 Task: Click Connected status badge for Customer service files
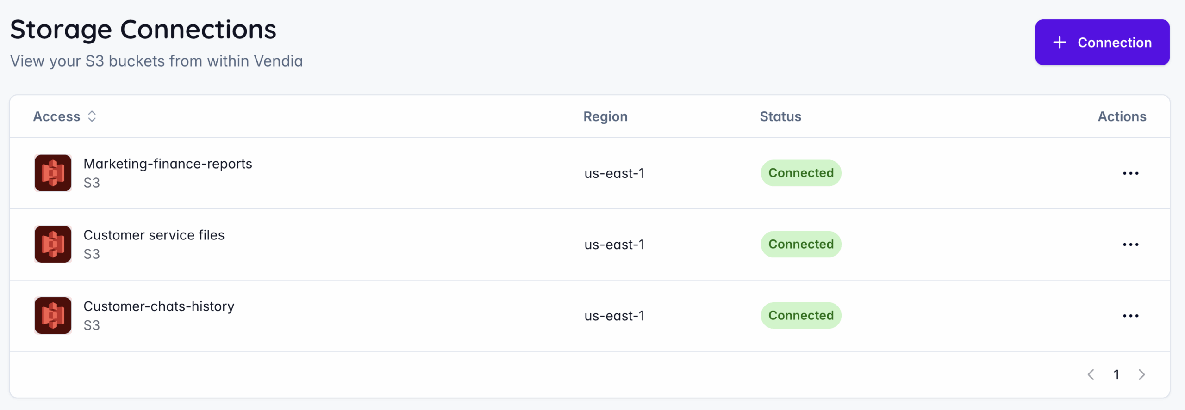point(801,244)
